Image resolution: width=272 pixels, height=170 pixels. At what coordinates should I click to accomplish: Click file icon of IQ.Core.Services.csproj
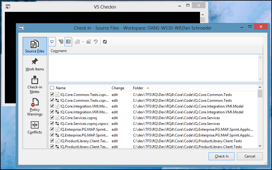point(57,118)
